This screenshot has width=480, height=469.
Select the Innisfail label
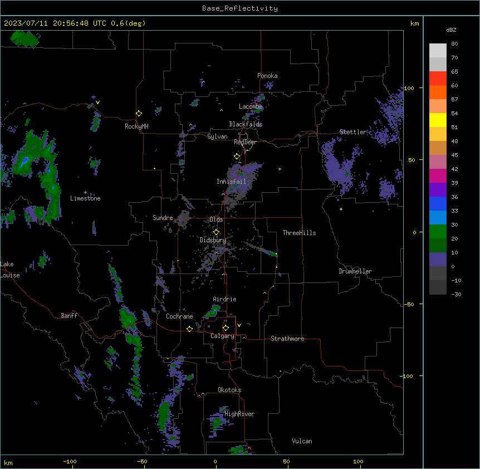point(231,182)
